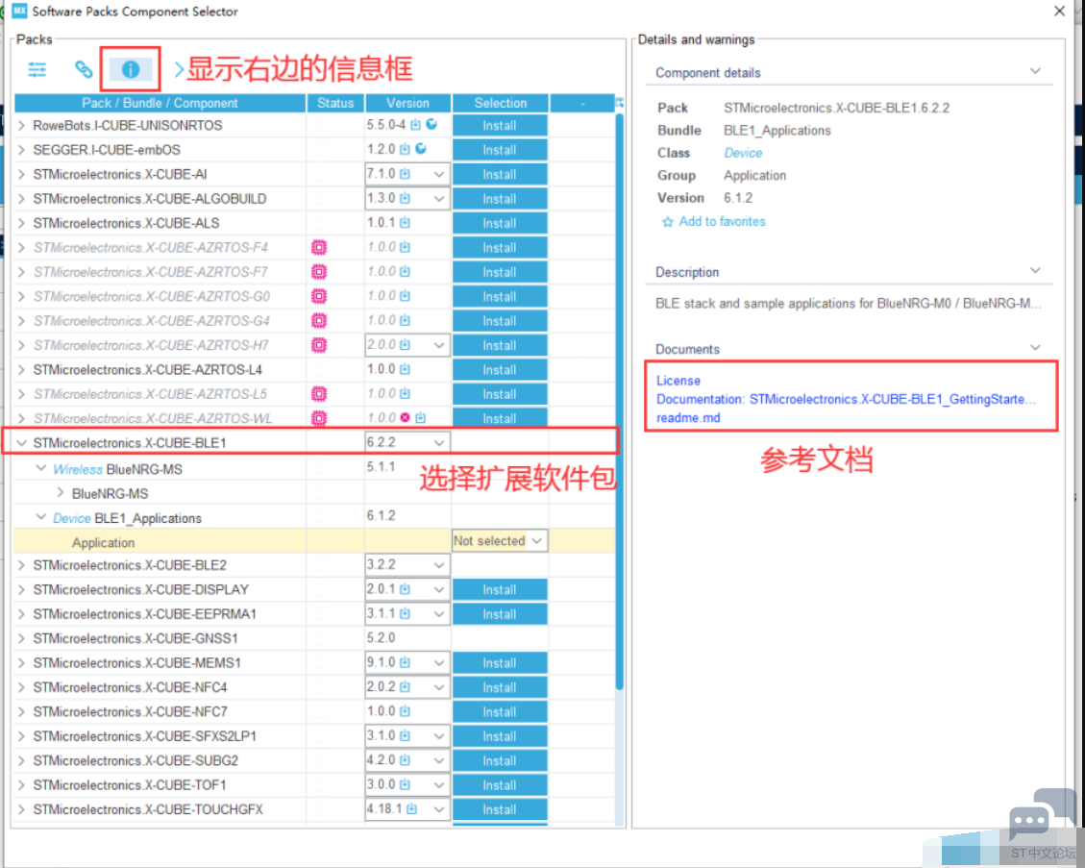Collapse the STMicroelectronics.X-CUBE-BLE1 pack
This screenshot has width=1085, height=868.
click(x=21, y=443)
